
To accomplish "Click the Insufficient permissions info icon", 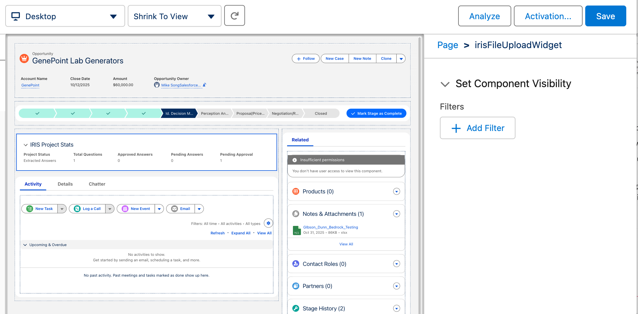I will pyautogui.click(x=295, y=160).
